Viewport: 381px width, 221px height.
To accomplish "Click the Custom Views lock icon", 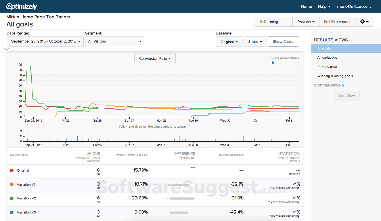I will click(342, 85).
